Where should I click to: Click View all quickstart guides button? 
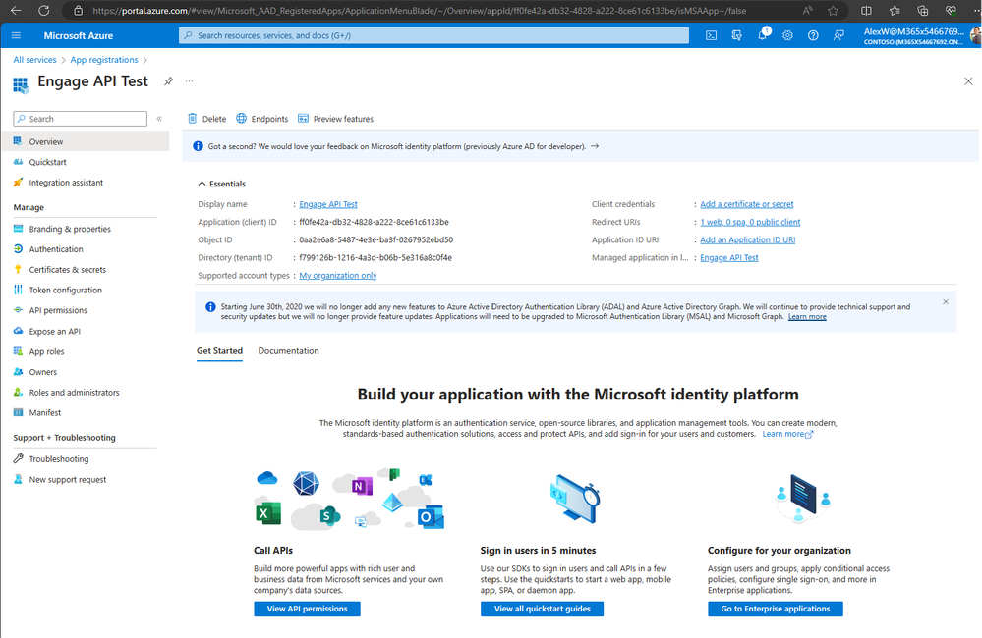click(543, 610)
